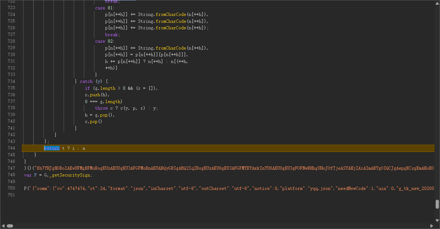Click the 'throw' keyword on line 738
The width and height of the screenshot is (440, 229).
pyautogui.click(x=102, y=108)
